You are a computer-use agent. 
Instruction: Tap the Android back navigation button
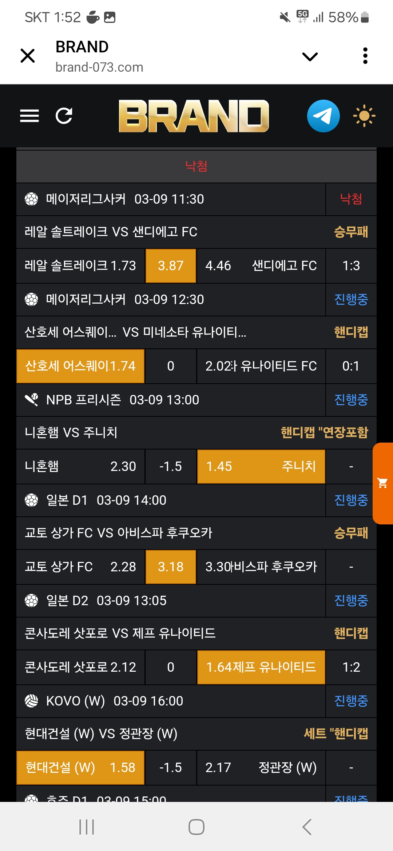(x=307, y=827)
